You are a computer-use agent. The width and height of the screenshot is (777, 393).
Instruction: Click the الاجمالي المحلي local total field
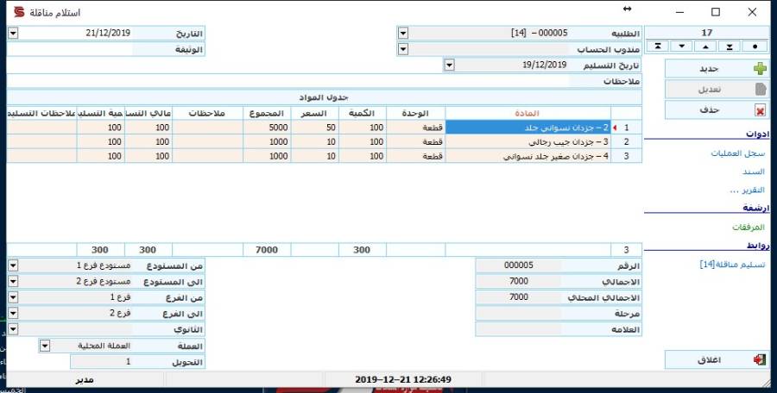519,297
